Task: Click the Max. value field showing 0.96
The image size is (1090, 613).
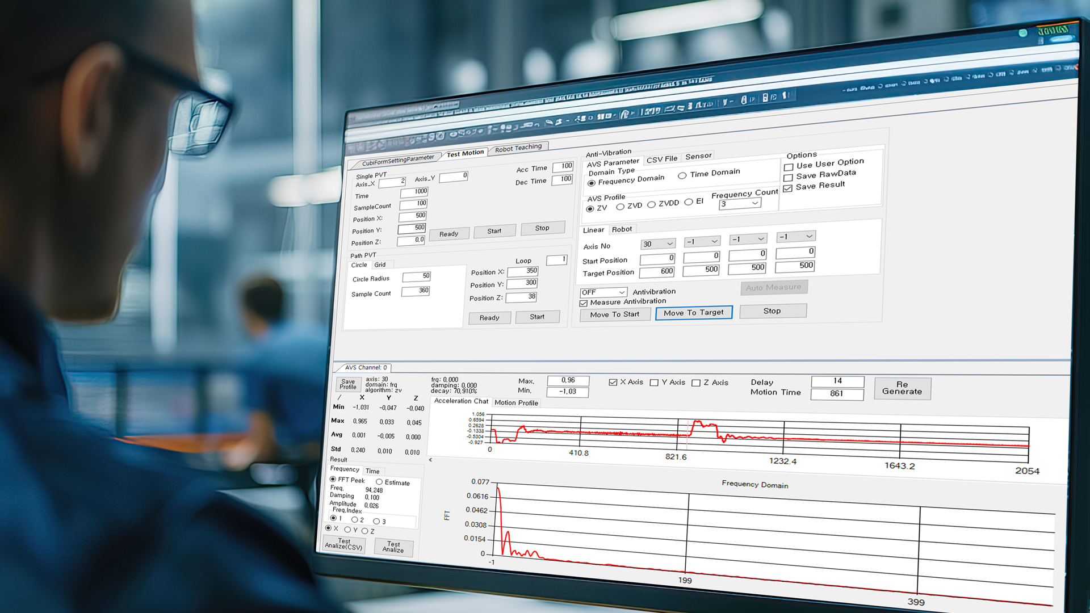Action: coord(568,380)
